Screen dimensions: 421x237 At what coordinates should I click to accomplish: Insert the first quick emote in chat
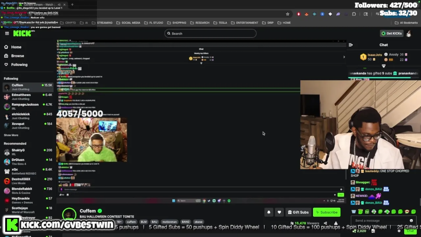click(x=354, y=212)
